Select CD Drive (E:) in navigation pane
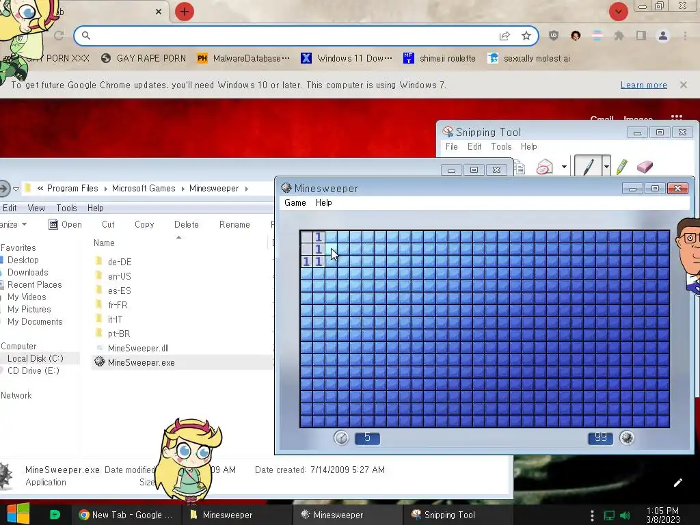This screenshot has width=700, height=525. 33,371
